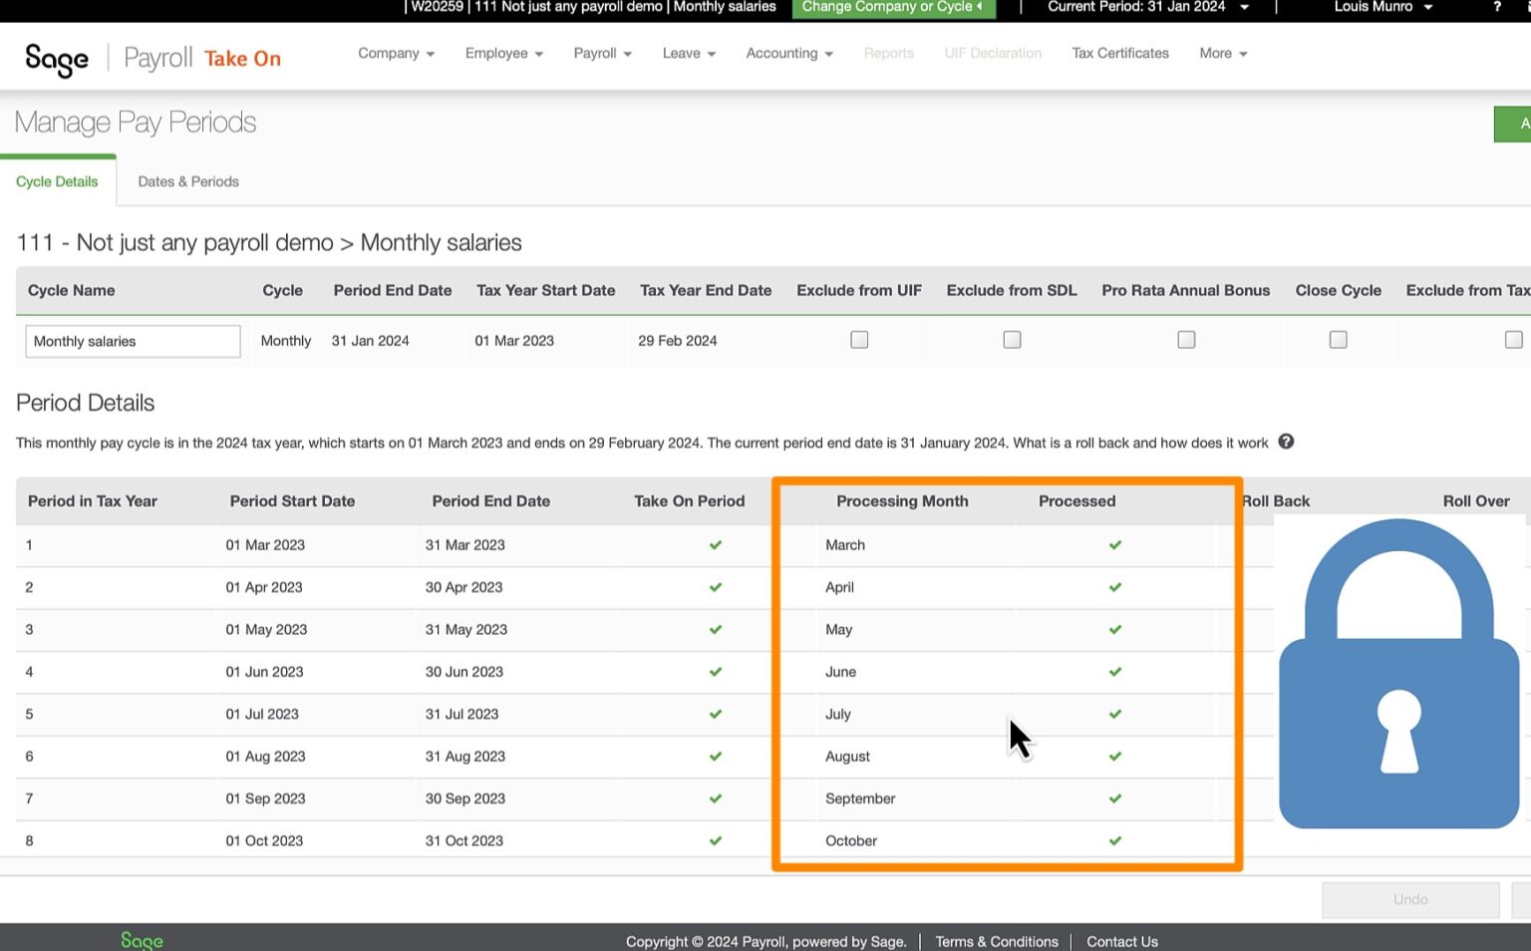This screenshot has height=951, width=1531.
Task: Click inside the Monthly salaries cycle name field
Action: 133,341
